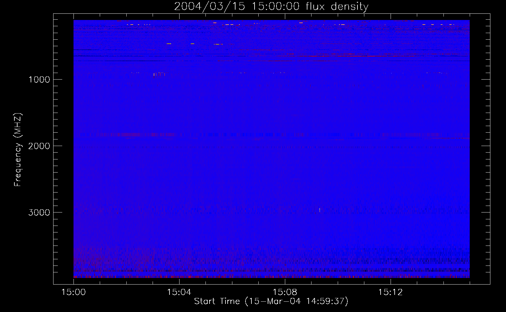The height and width of the screenshot is (312, 506).
Task: Click the 'Start Time (15-Mar-04 14:59:37)' label
Action: [x=271, y=301]
